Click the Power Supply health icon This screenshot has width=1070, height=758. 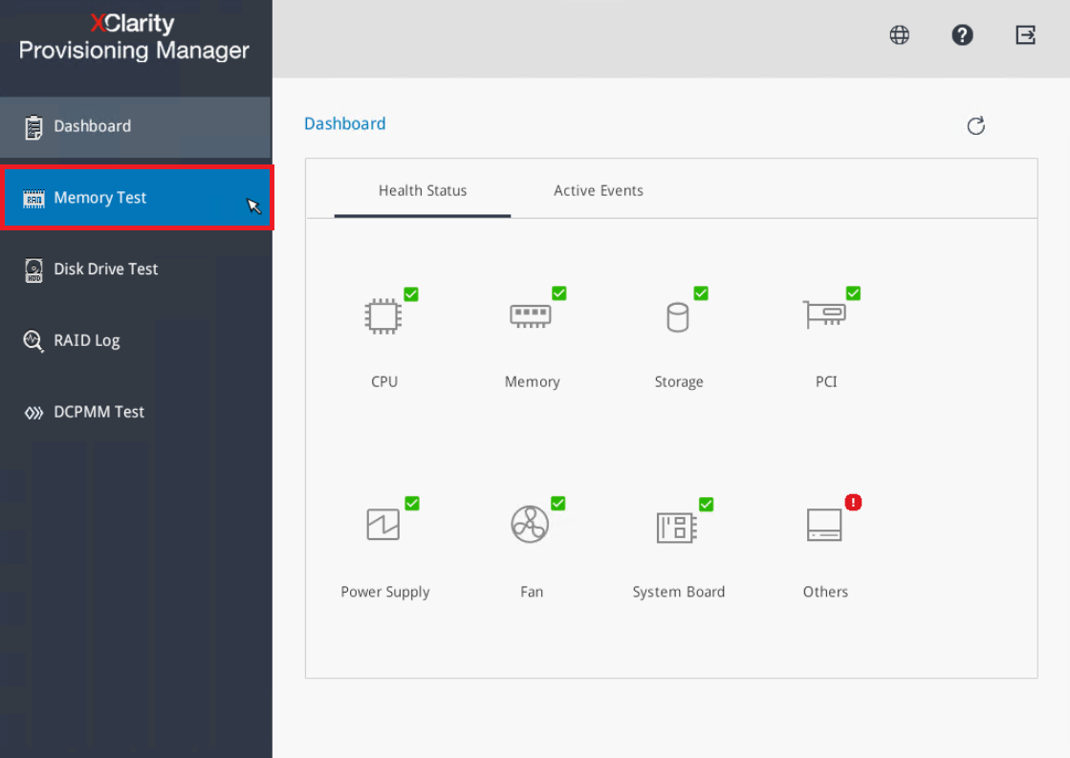[x=384, y=525]
